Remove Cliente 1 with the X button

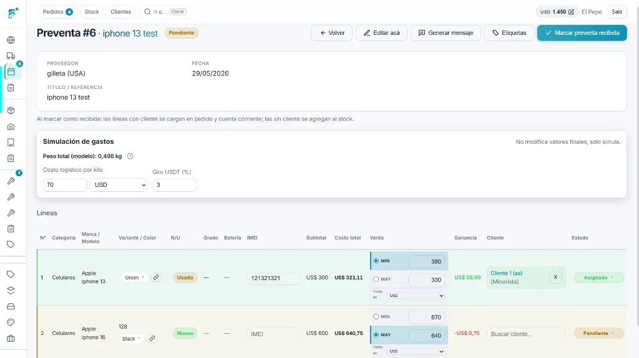point(555,277)
